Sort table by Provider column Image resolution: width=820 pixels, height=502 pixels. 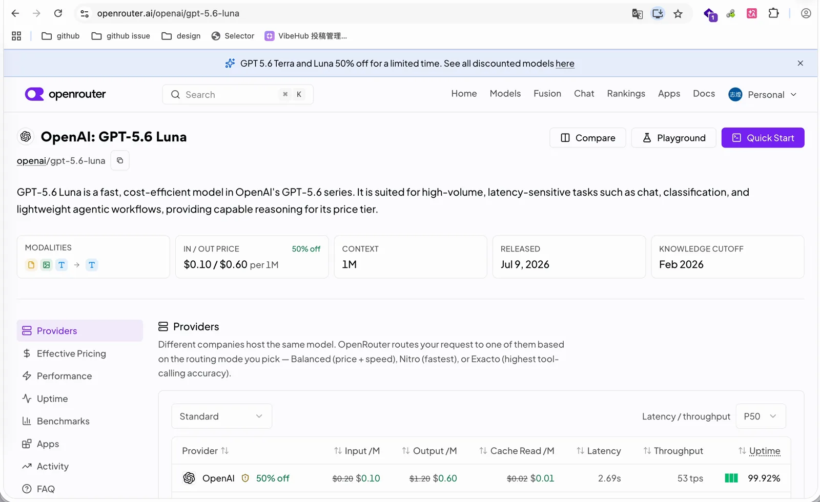[x=205, y=451]
